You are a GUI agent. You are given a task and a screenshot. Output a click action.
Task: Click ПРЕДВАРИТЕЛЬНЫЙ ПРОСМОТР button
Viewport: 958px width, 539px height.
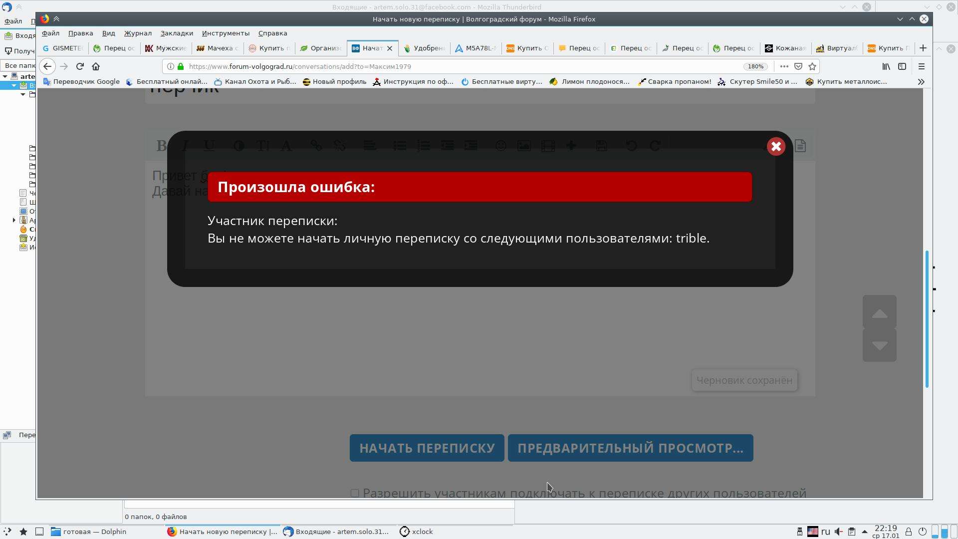click(x=630, y=448)
